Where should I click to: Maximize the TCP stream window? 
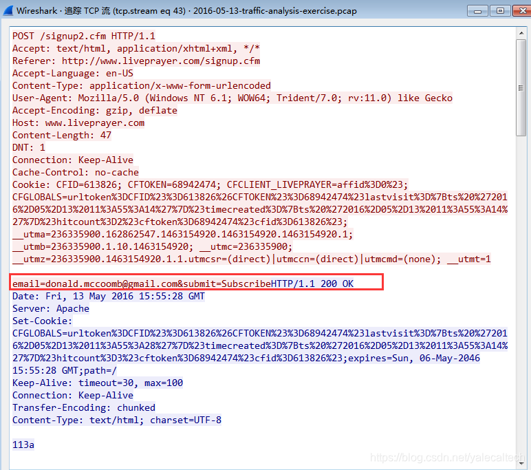pyautogui.click(x=500, y=11)
